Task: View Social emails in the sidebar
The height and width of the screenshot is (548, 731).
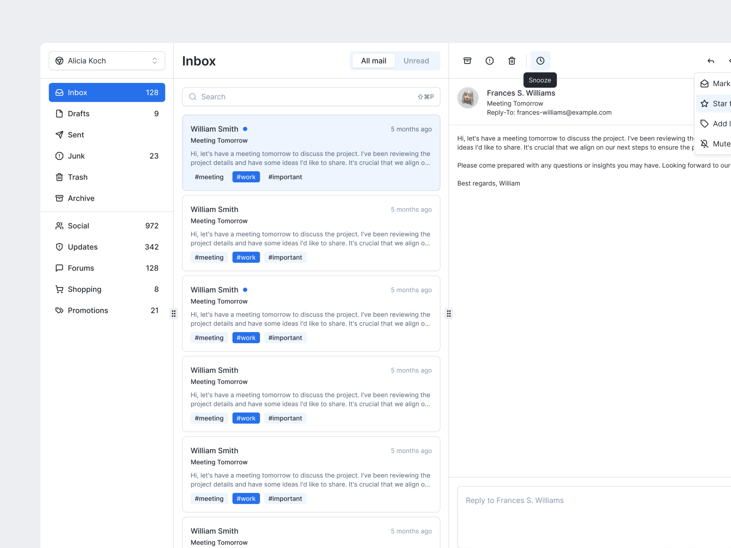Action: [x=78, y=225]
